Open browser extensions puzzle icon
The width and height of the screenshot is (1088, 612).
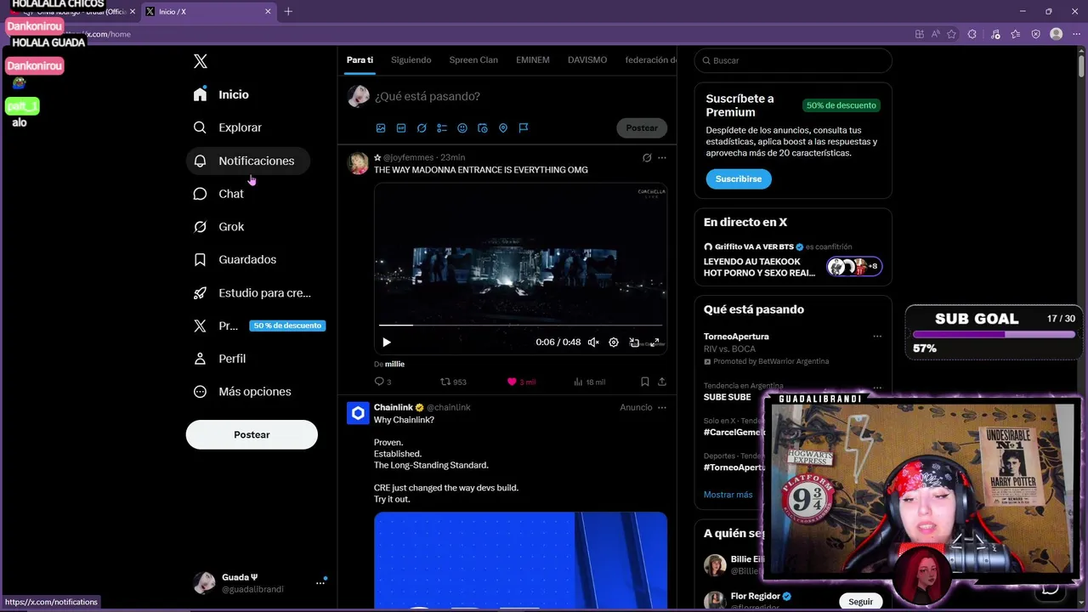972,34
